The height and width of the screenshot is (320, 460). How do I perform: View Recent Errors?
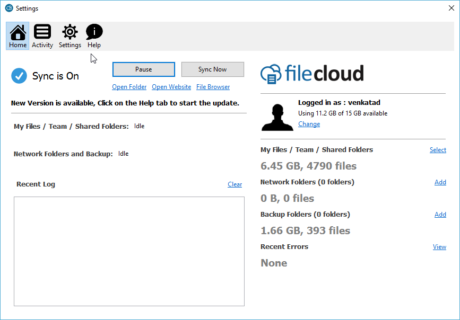pos(439,247)
